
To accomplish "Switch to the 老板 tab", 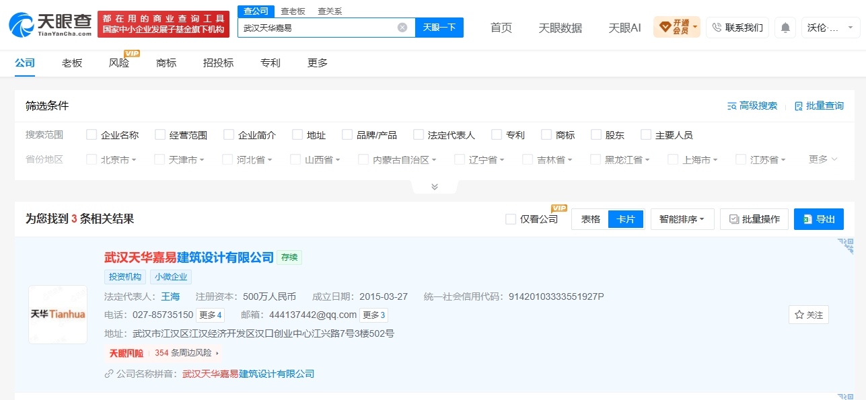I will coord(72,63).
